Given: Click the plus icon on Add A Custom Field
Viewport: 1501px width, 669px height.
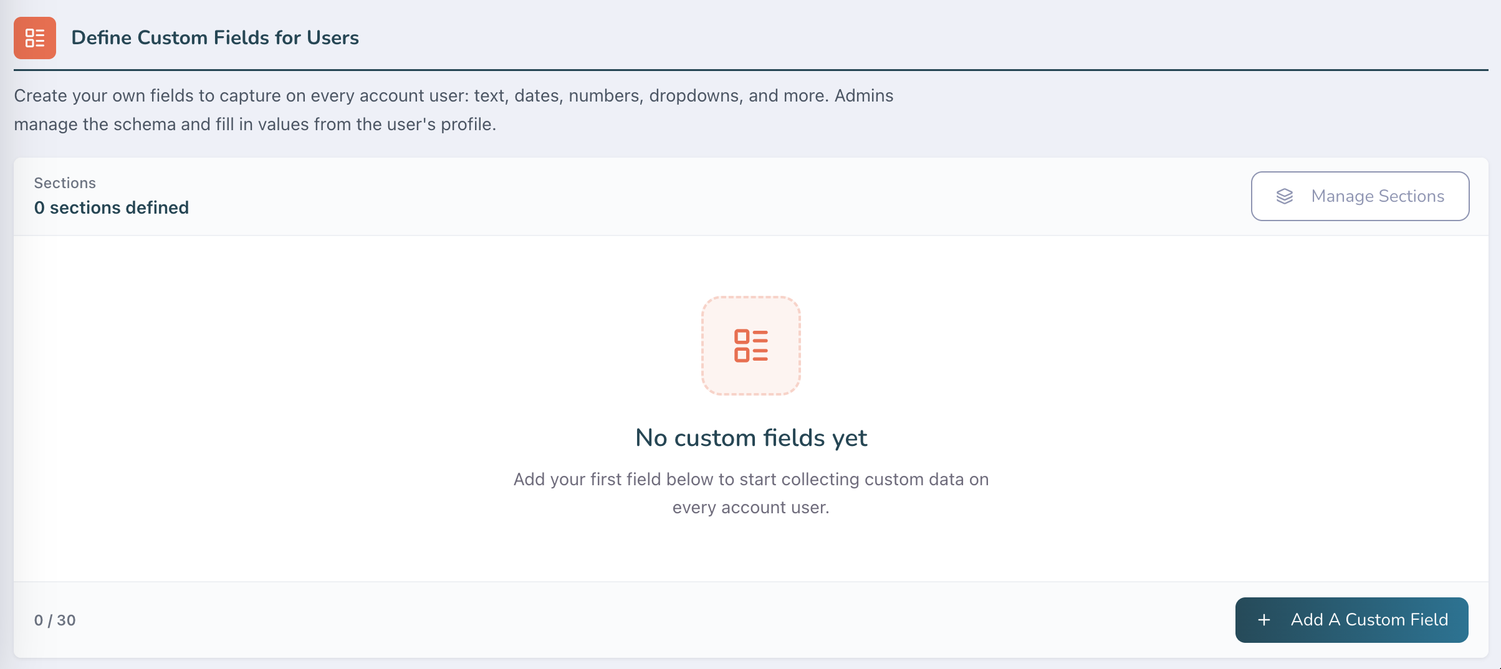Looking at the screenshot, I should (1264, 620).
